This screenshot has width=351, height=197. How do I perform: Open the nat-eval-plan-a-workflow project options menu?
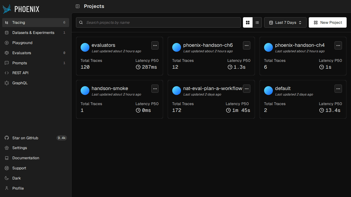point(247,89)
